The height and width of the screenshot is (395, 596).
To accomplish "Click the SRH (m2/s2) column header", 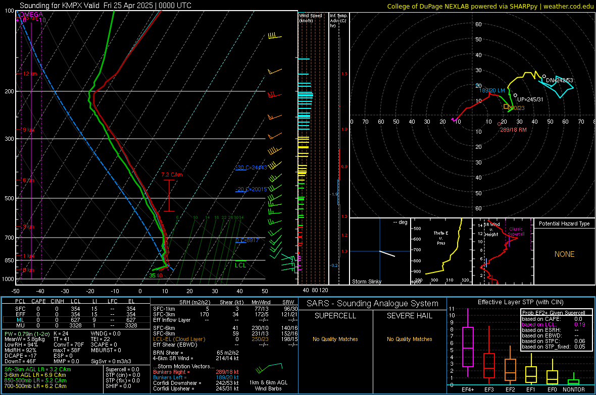I will pyautogui.click(x=194, y=302).
